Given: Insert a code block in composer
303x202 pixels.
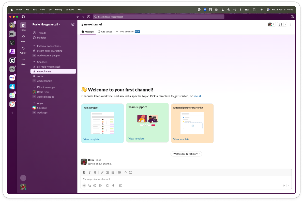Looking at the screenshot, I should (131, 173).
